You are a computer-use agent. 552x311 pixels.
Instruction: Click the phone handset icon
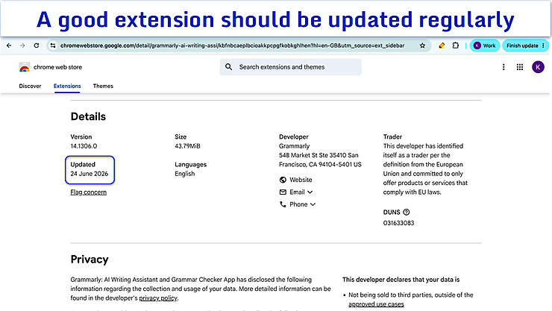tap(283, 204)
